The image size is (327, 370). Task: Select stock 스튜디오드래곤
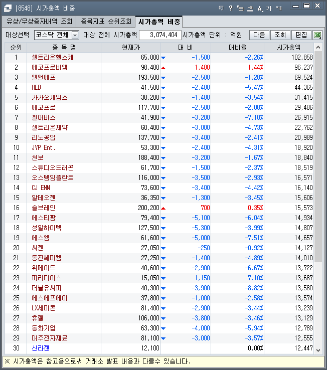[53, 168]
